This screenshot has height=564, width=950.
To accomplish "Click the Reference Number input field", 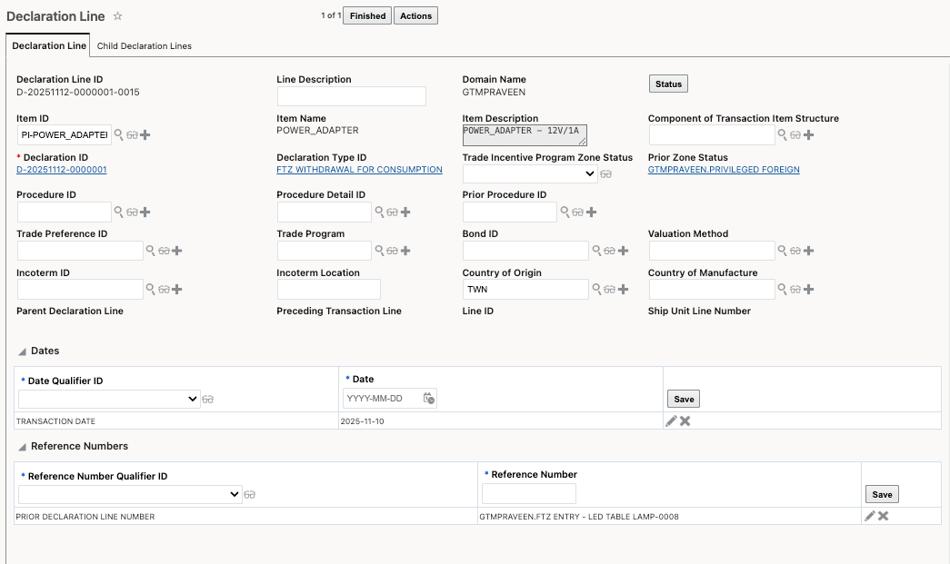I will point(529,494).
